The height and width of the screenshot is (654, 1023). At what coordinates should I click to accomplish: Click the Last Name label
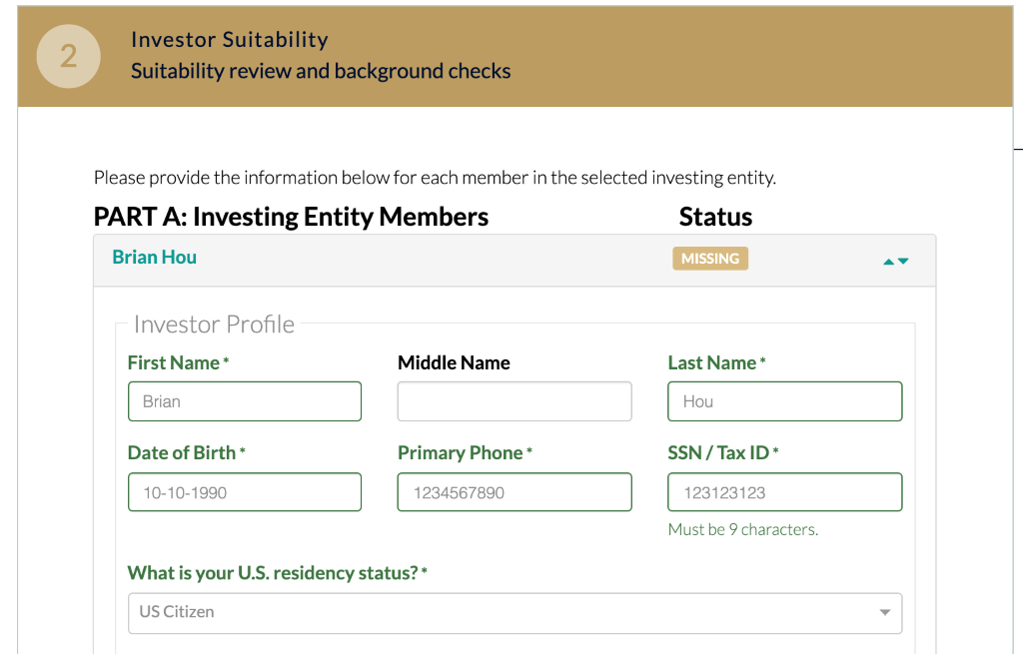pos(716,363)
